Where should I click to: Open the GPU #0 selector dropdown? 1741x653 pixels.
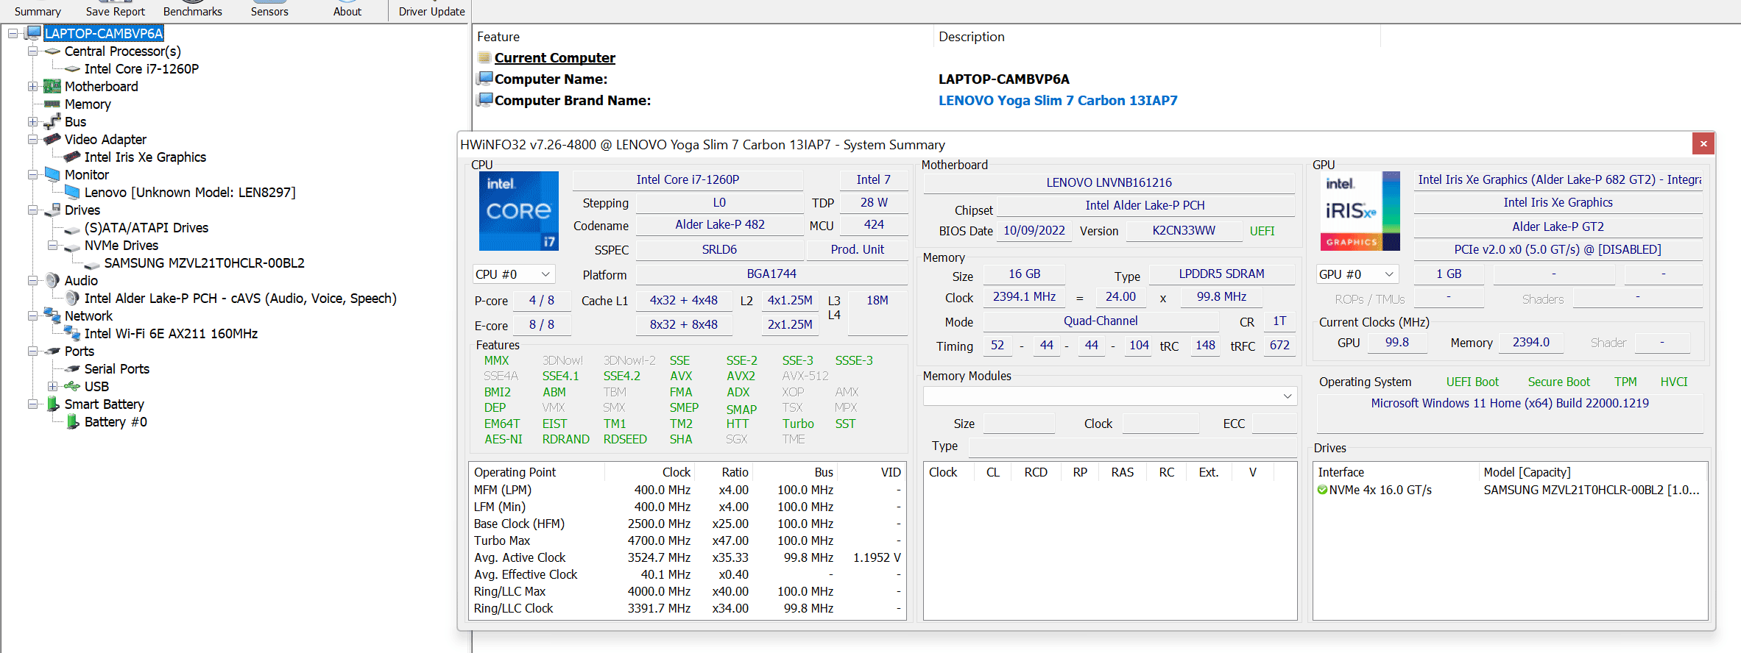pyautogui.click(x=1357, y=274)
